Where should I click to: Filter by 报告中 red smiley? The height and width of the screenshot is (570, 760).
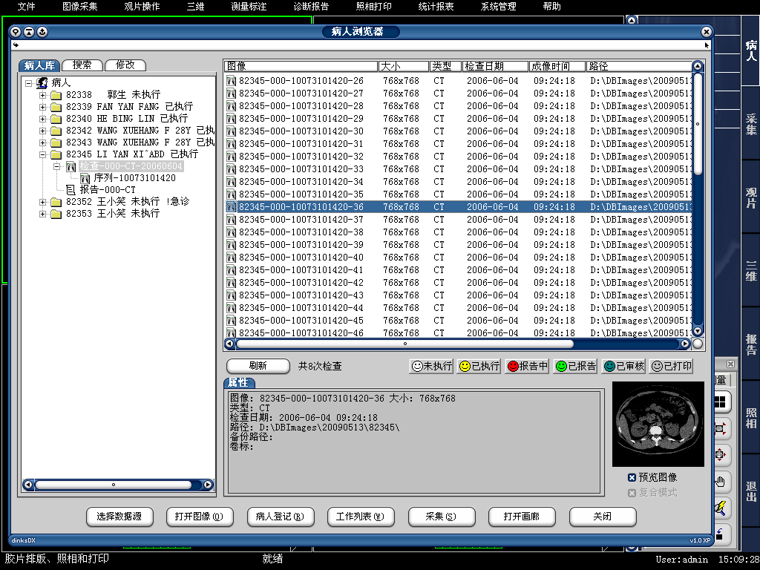[x=528, y=366]
